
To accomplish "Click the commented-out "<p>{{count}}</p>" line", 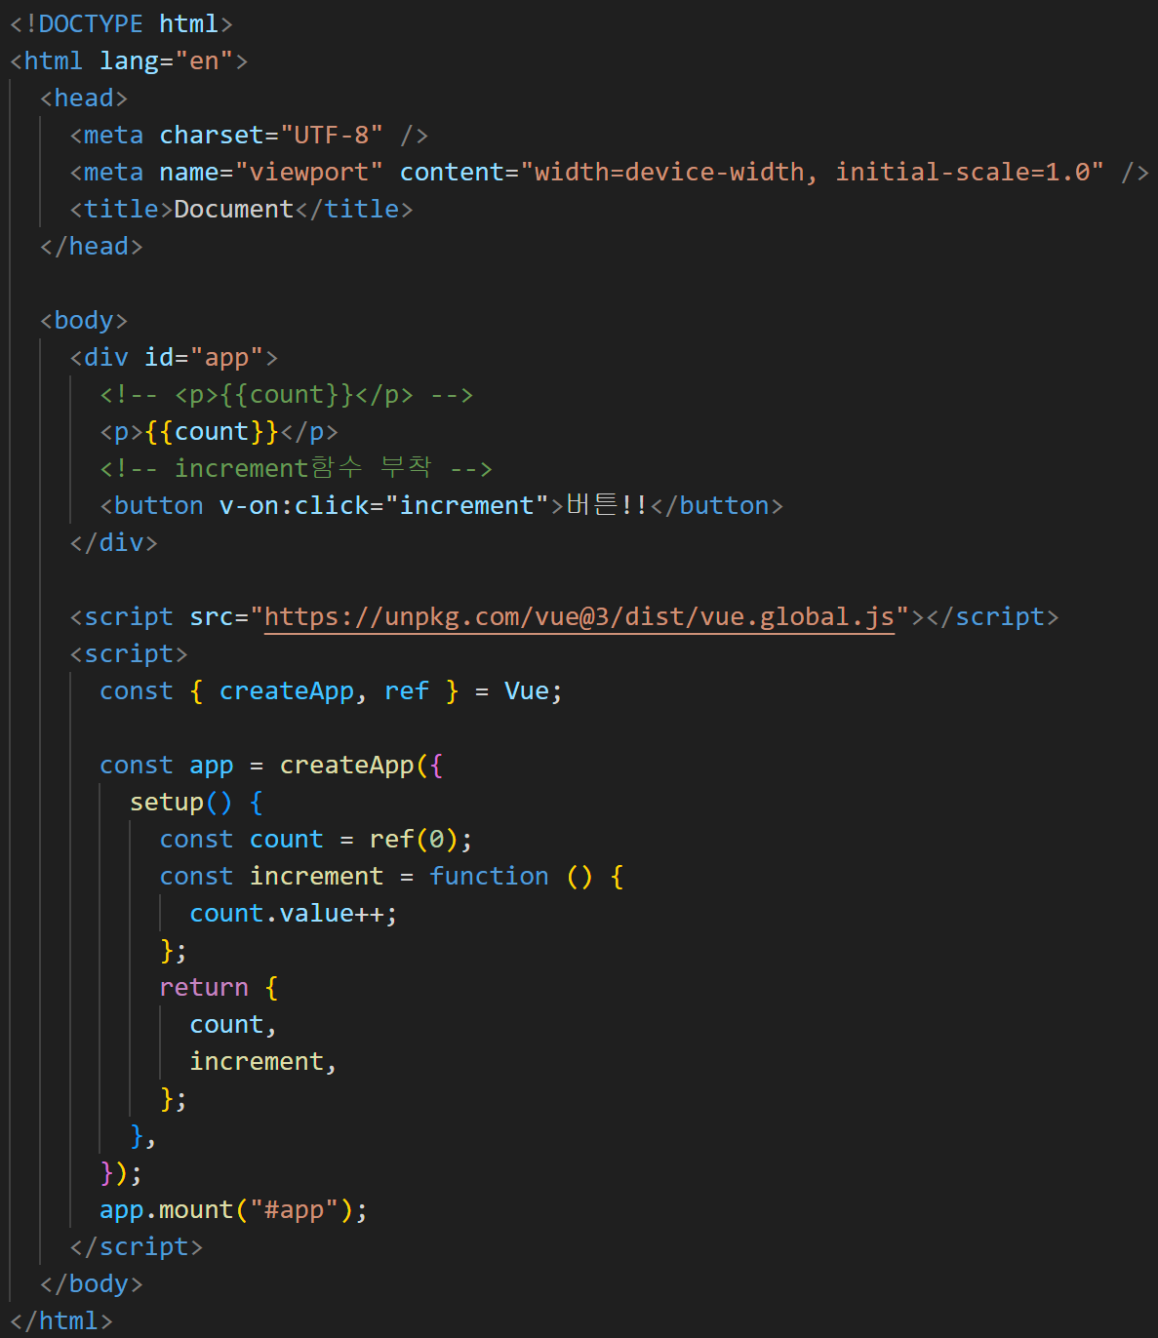I will [287, 395].
